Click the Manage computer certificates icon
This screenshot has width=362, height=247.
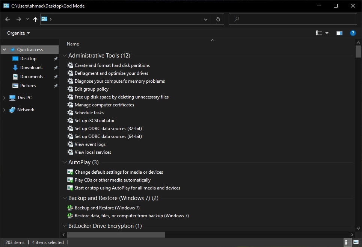tap(70, 105)
